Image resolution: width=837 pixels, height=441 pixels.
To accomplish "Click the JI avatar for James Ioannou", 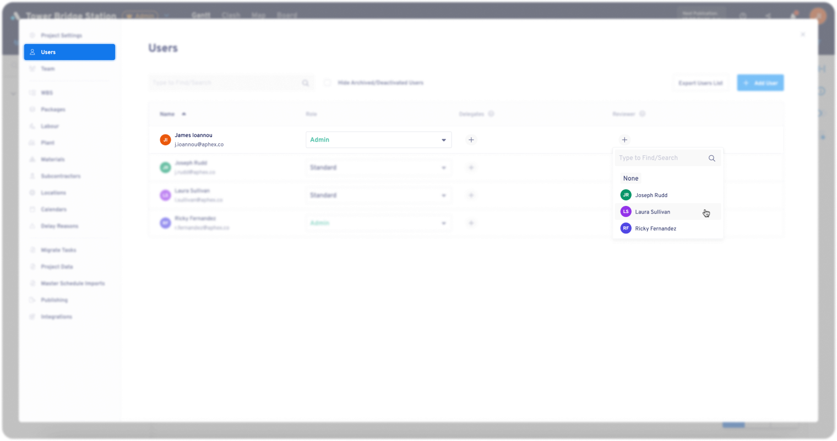I will point(165,140).
